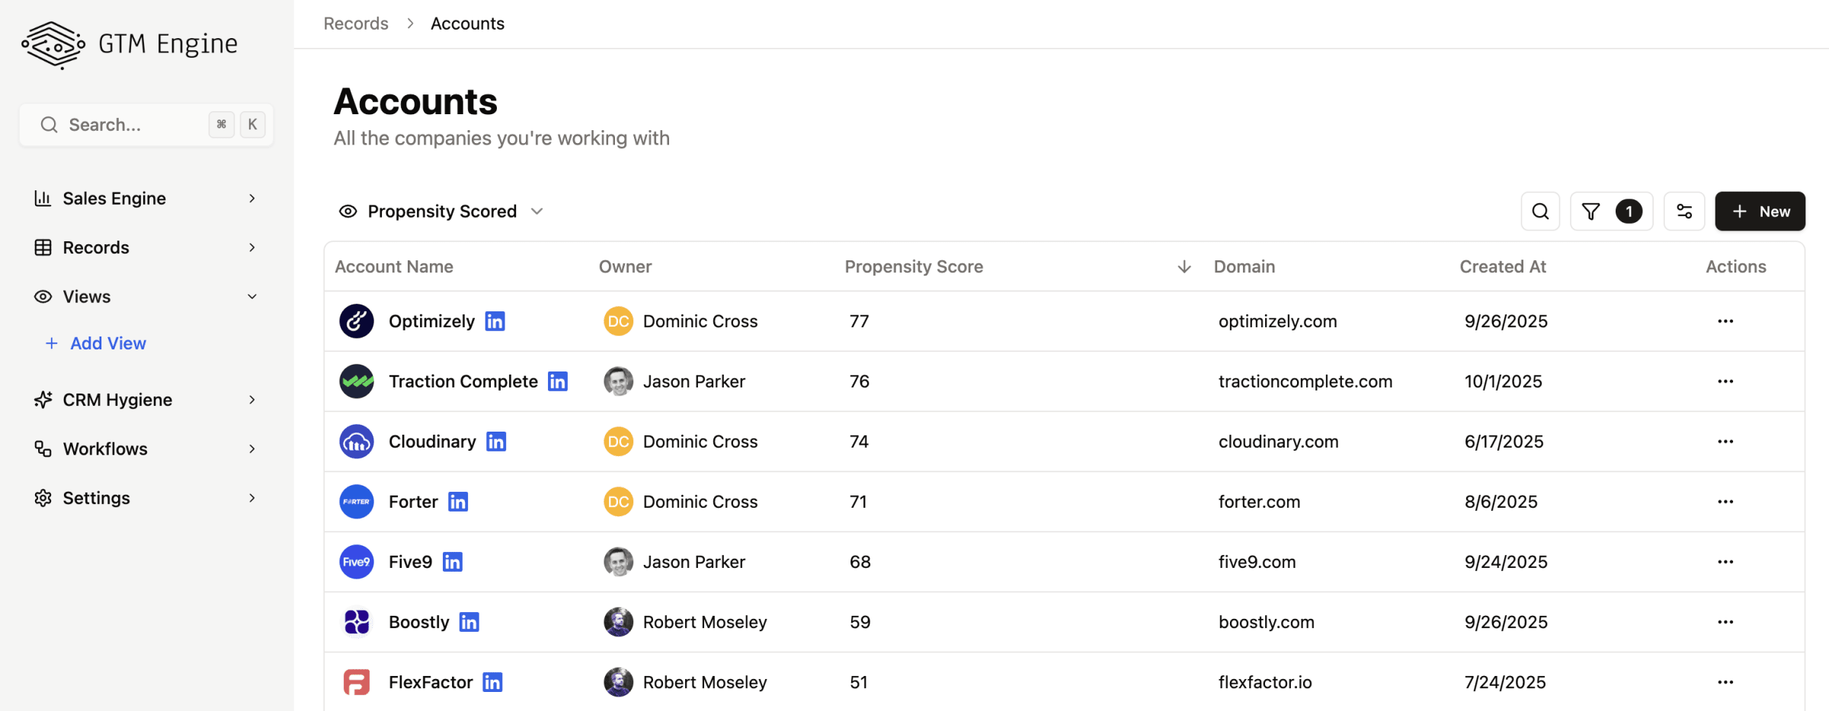Viewport: 1829px width, 711px height.
Task: Expand the Settings sidebar section
Action: (x=146, y=498)
